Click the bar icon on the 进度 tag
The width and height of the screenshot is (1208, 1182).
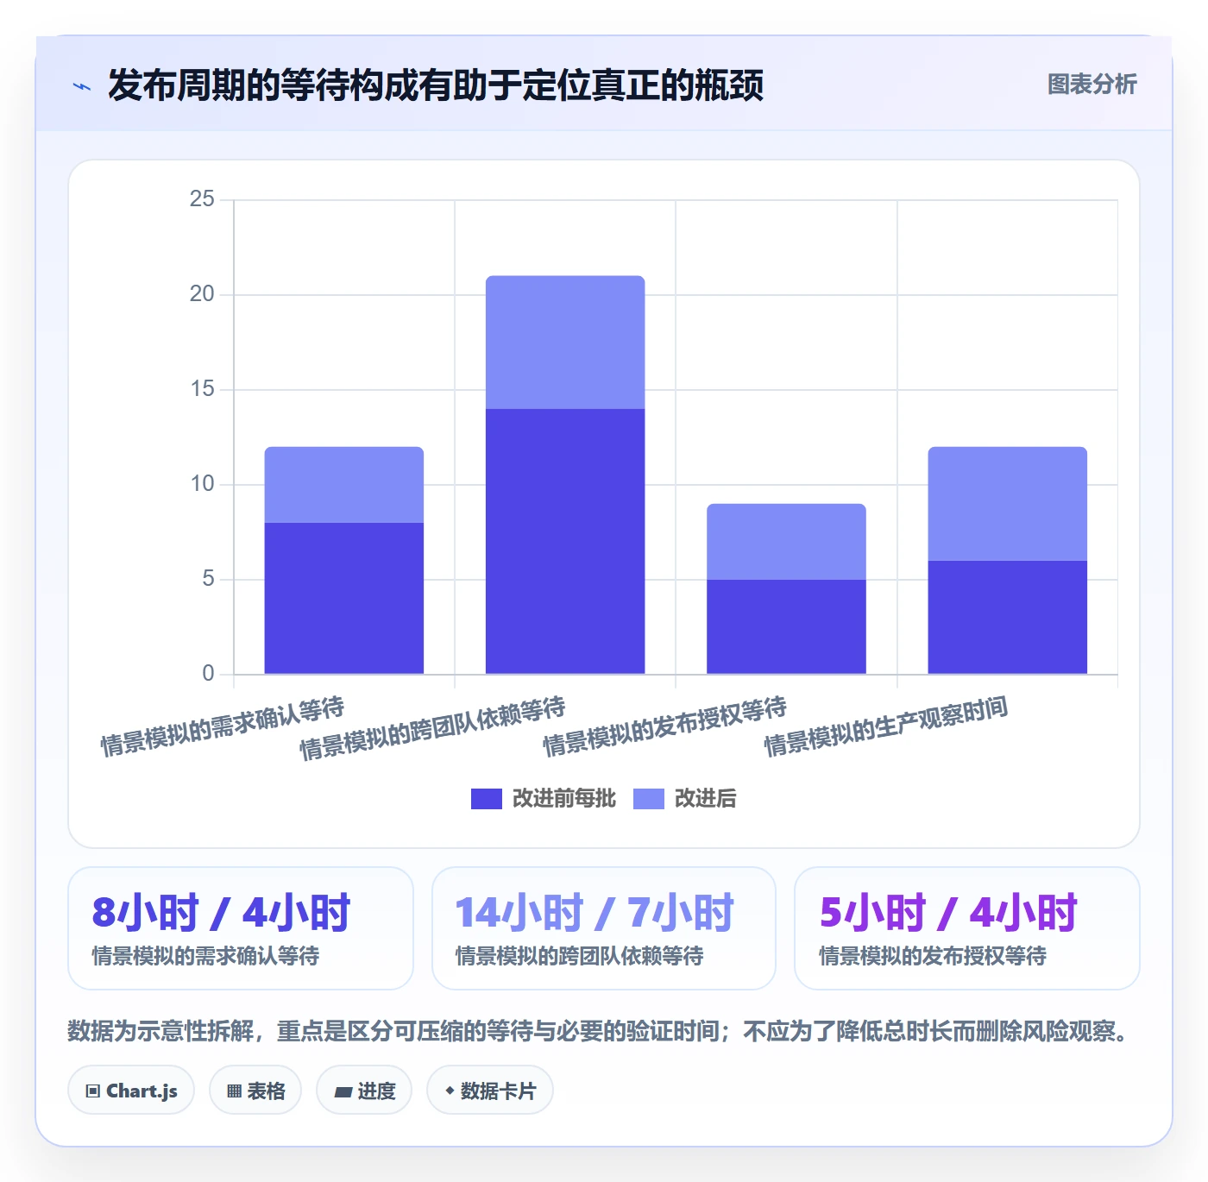pos(343,1092)
